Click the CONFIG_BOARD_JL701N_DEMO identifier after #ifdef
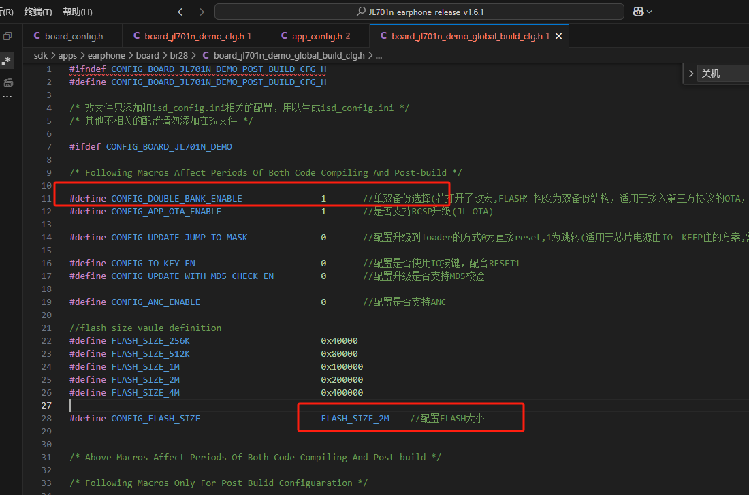This screenshot has height=495, width=749. [x=169, y=146]
